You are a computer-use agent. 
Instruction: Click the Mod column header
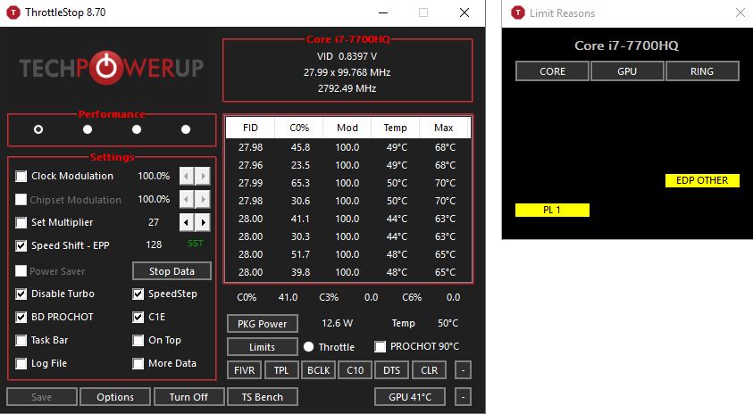click(x=347, y=128)
